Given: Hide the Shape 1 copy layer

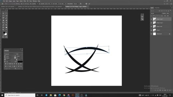Looking at the screenshot, I should 151,26.
